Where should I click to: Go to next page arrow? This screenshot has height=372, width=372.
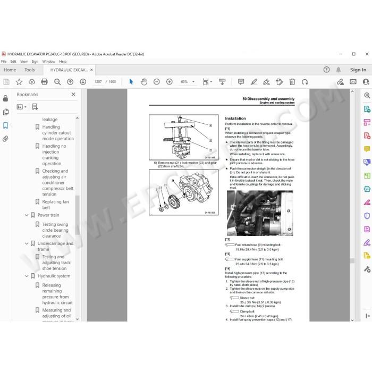83,82
